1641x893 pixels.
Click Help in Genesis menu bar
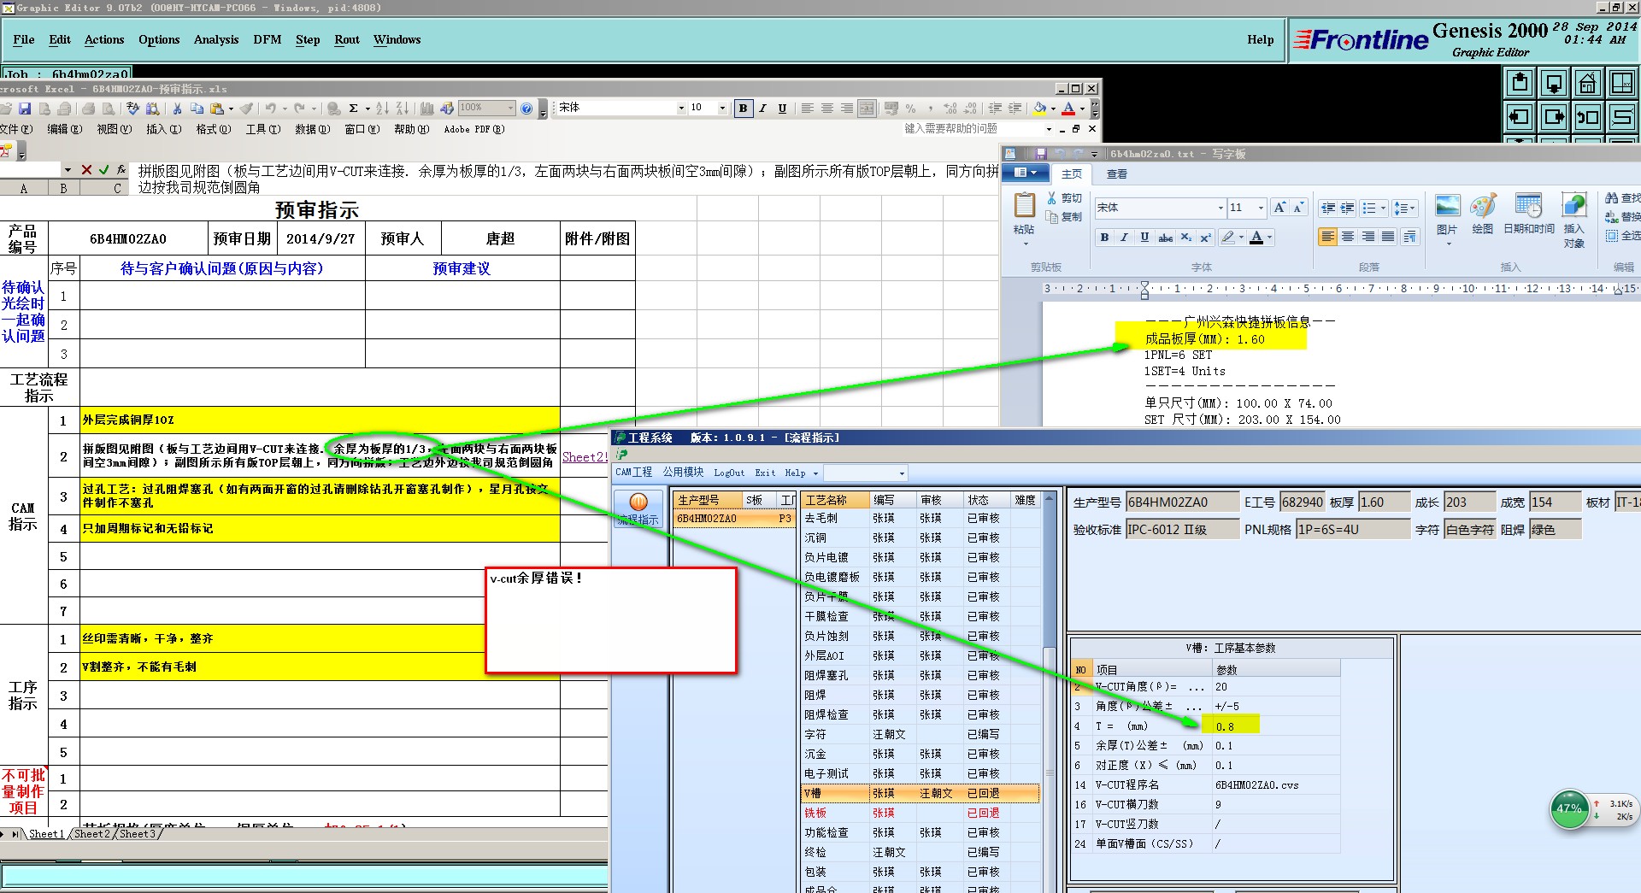[x=1261, y=40]
